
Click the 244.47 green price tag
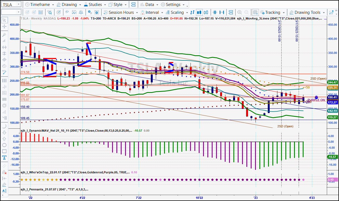coord(332,82)
